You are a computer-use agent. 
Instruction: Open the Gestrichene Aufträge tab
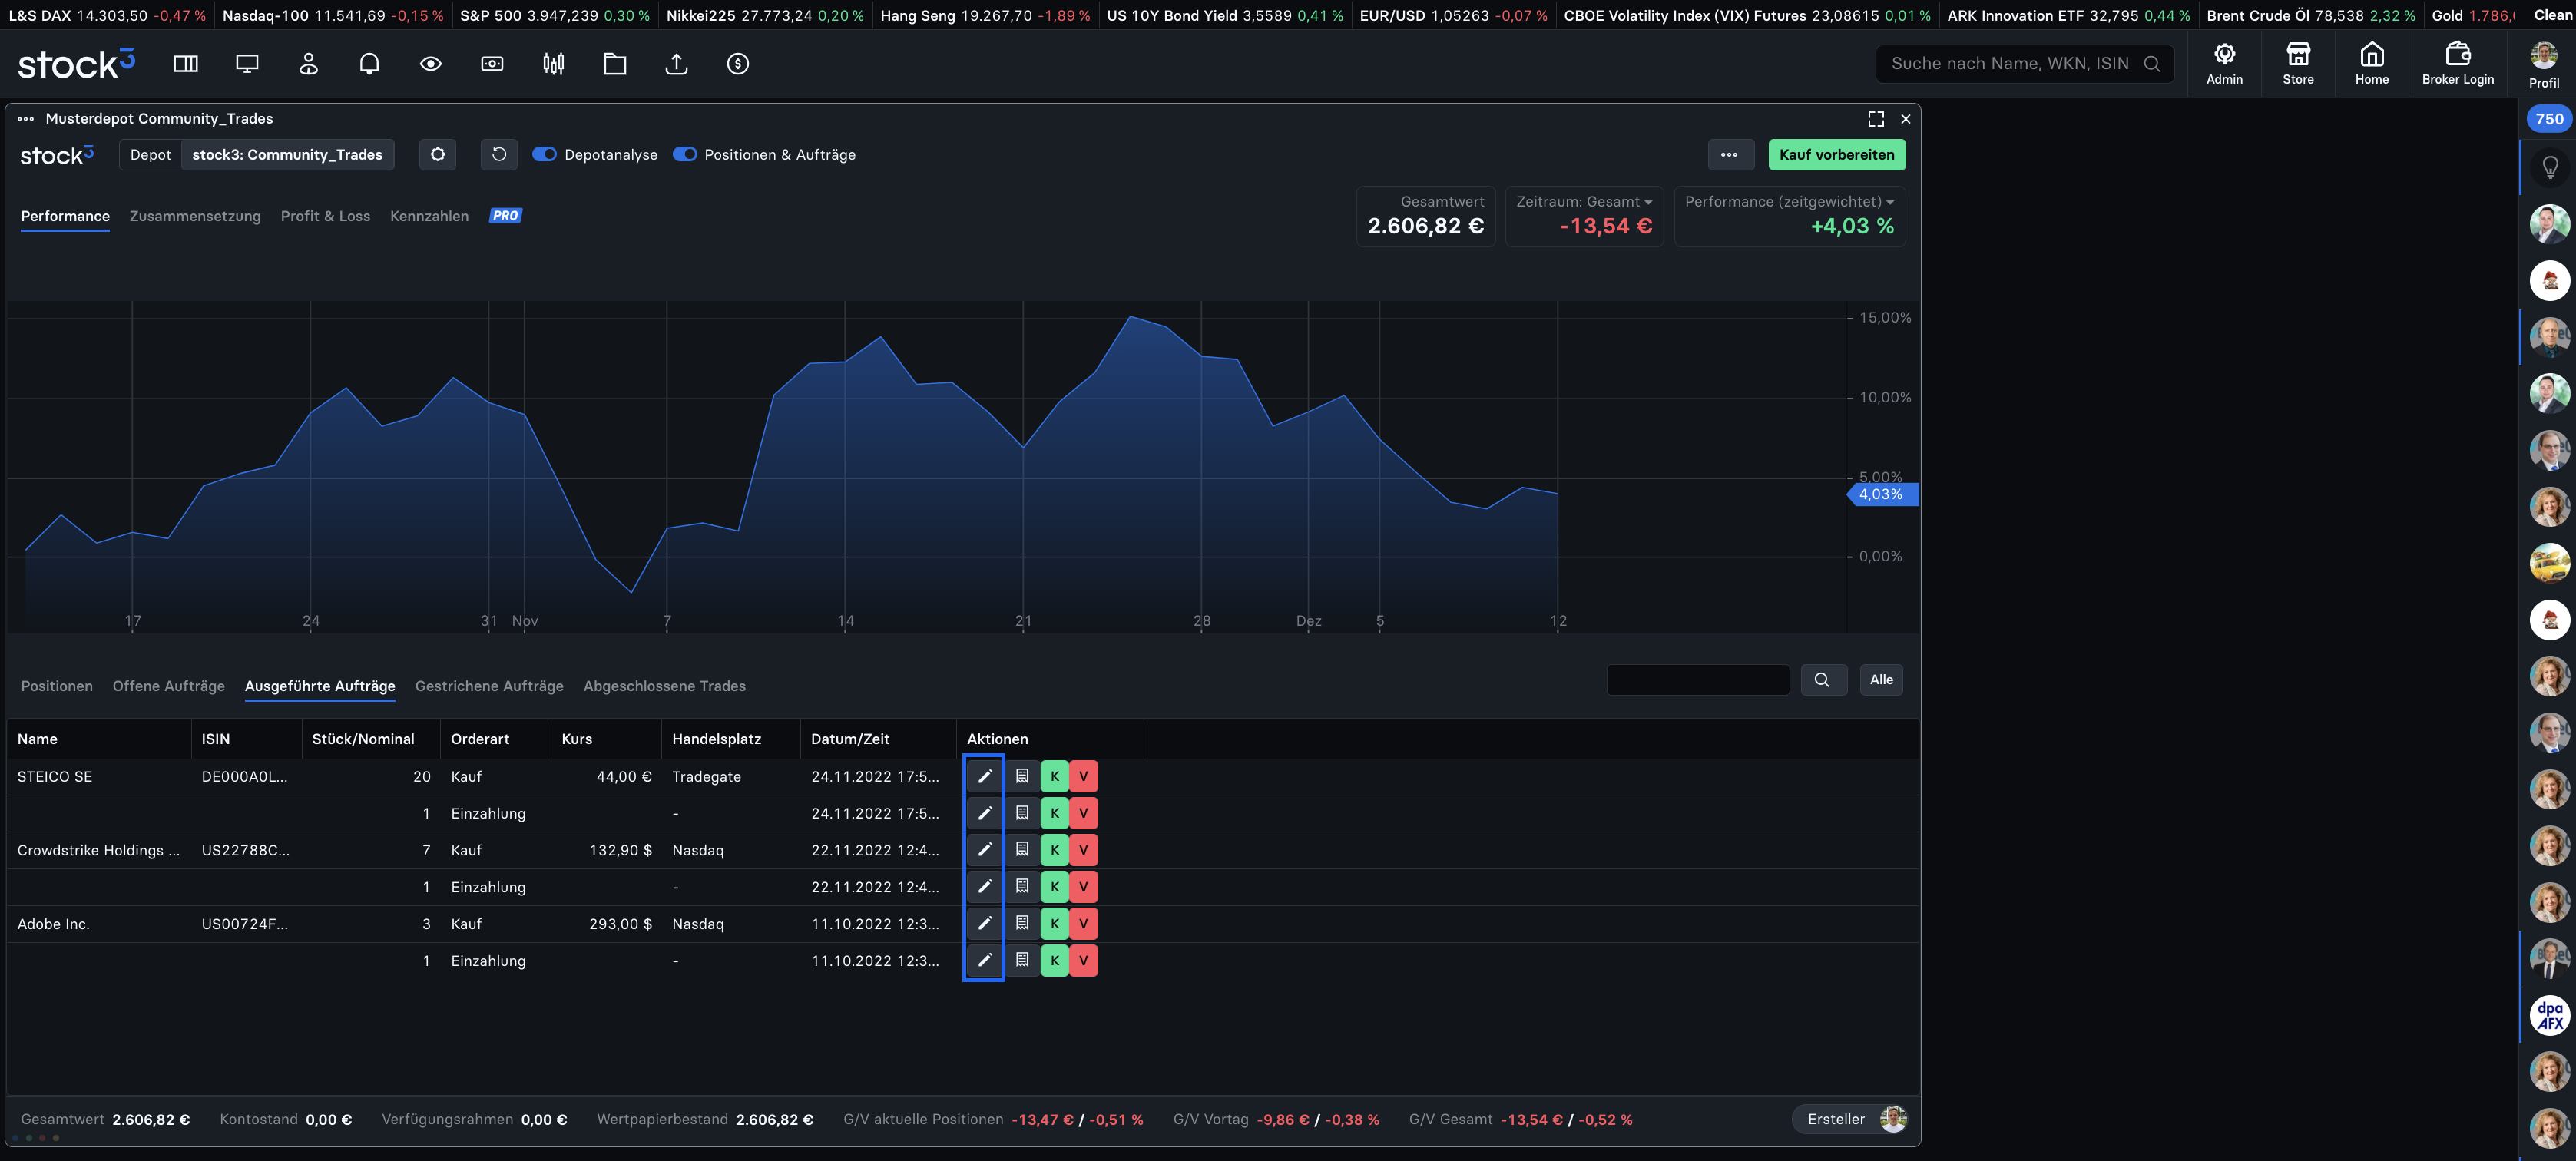(489, 687)
